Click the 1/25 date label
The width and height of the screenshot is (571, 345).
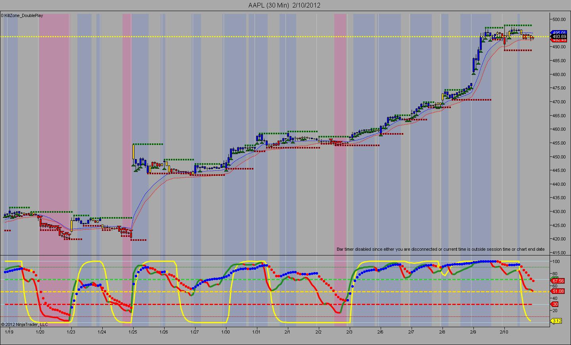tap(132, 332)
